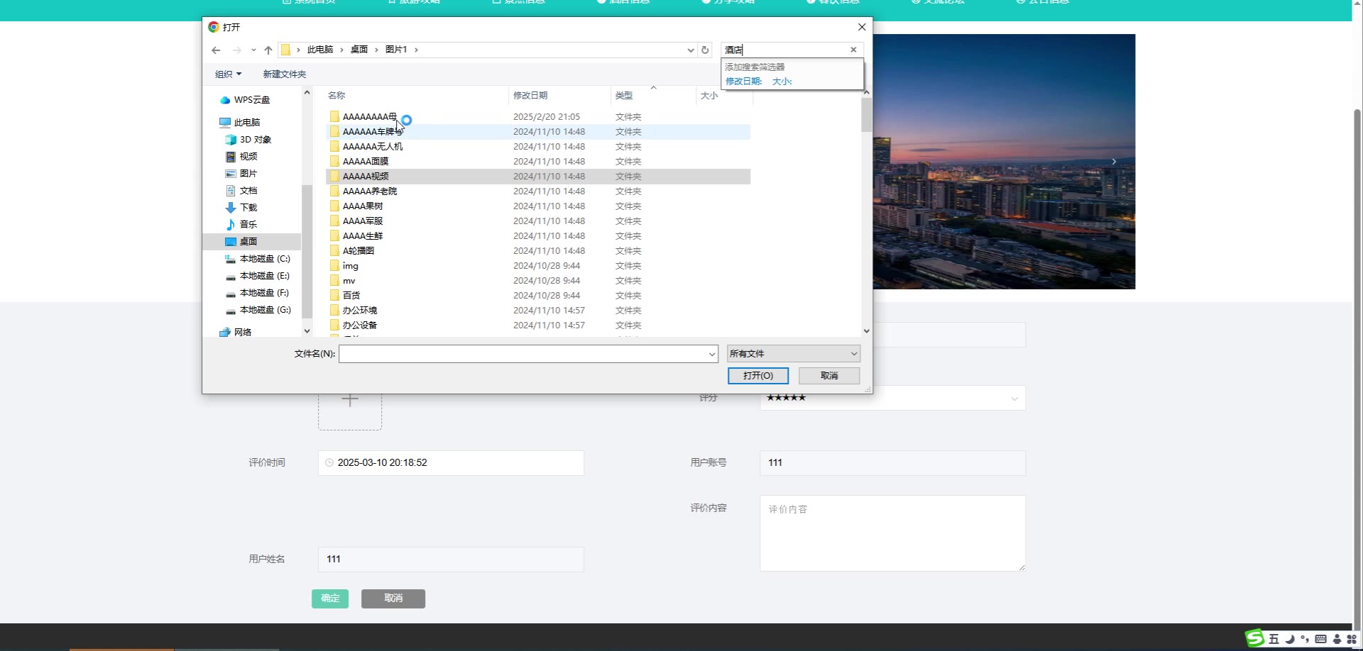
Task: Select the img folder icon
Action: 334,266
